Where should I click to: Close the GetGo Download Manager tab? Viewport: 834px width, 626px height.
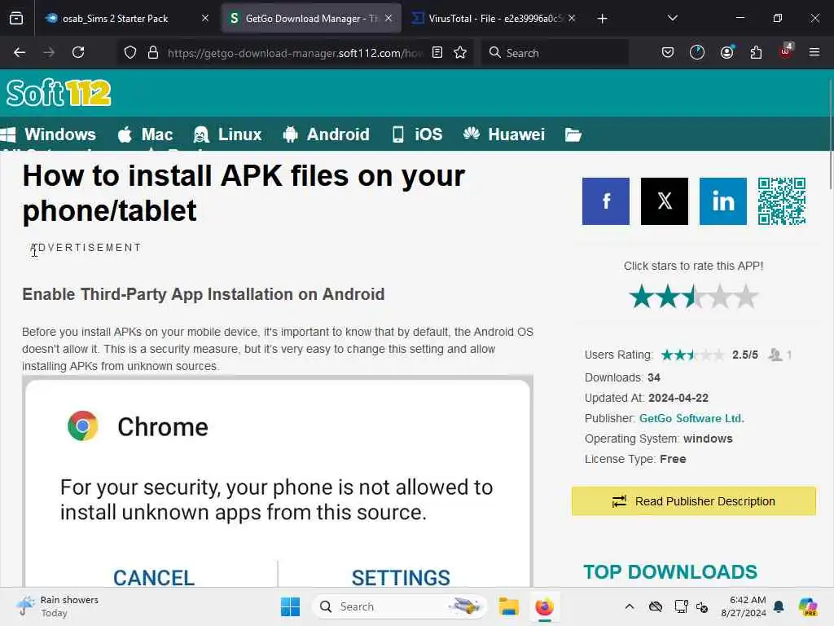click(x=388, y=18)
